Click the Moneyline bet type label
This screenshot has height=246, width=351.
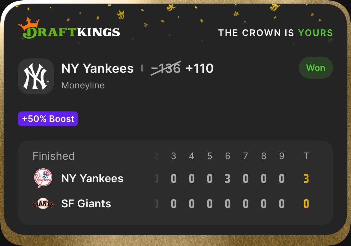coord(83,85)
